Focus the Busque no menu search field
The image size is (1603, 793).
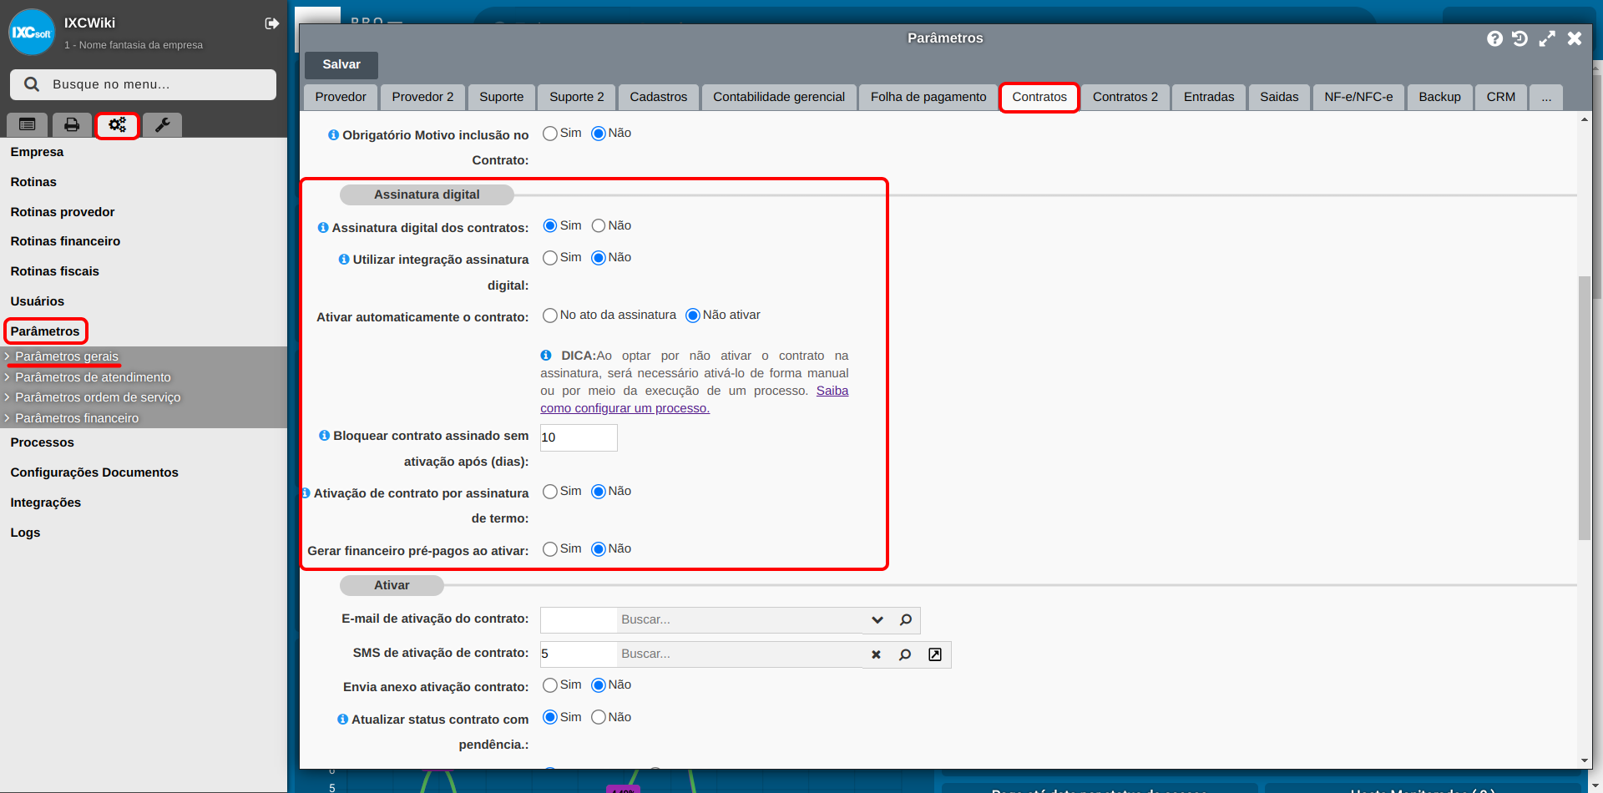143,84
